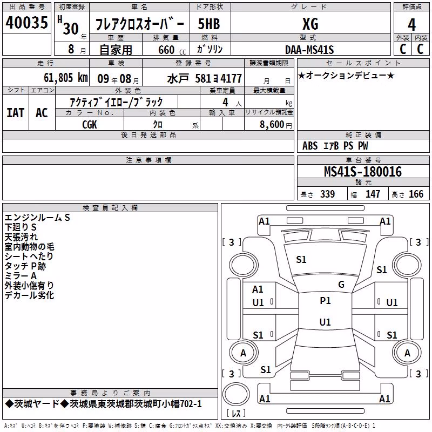Click the registration number 水戸 581 ヨ 4177
This screenshot has width=432, height=432.
[x=205, y=79]
